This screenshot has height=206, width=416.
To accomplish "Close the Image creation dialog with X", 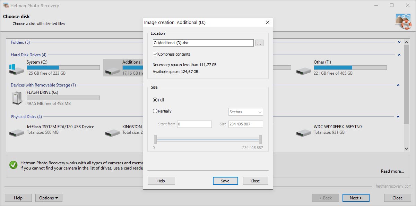I will click(x=267, y=23).
